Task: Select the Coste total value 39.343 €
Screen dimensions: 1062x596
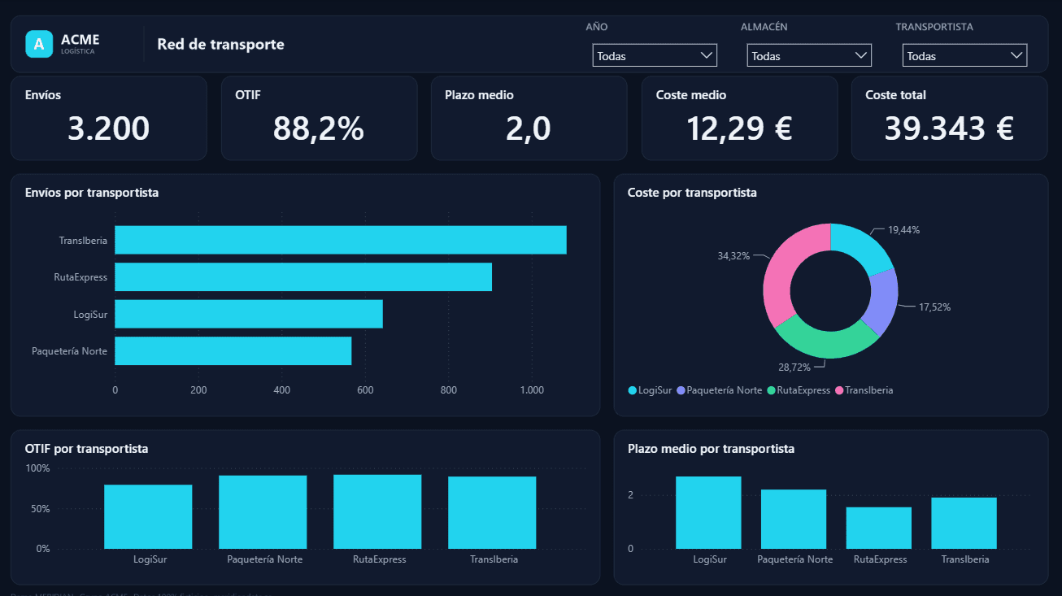Action: click(x=949, y=128)
